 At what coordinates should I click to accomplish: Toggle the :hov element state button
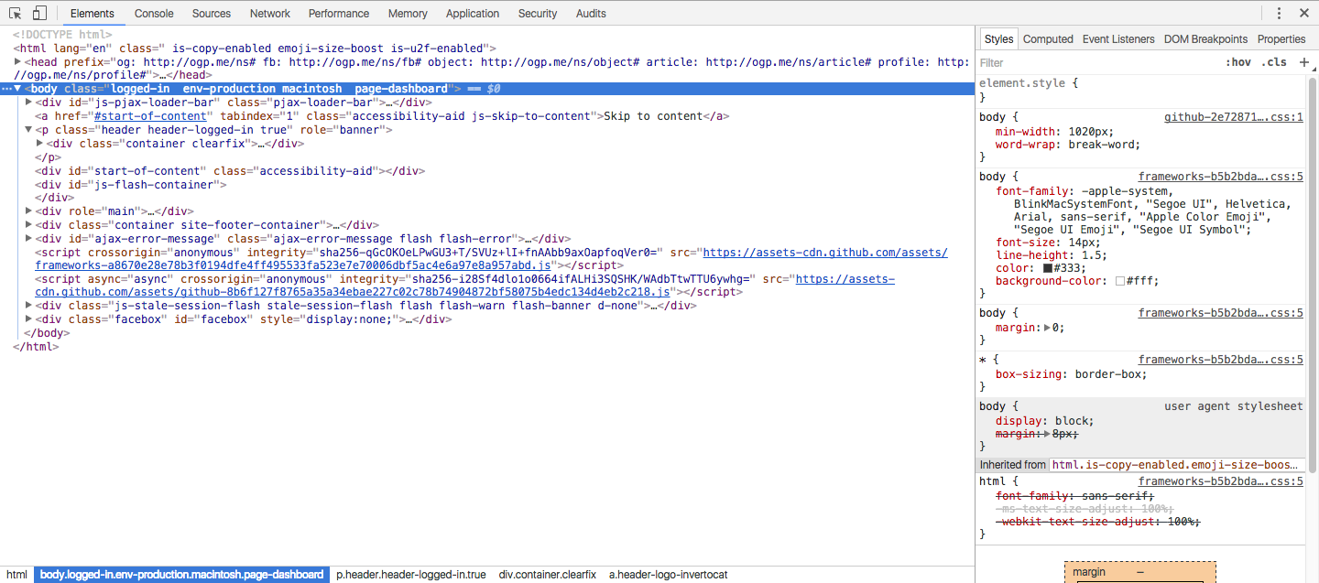coord(1238,62)
